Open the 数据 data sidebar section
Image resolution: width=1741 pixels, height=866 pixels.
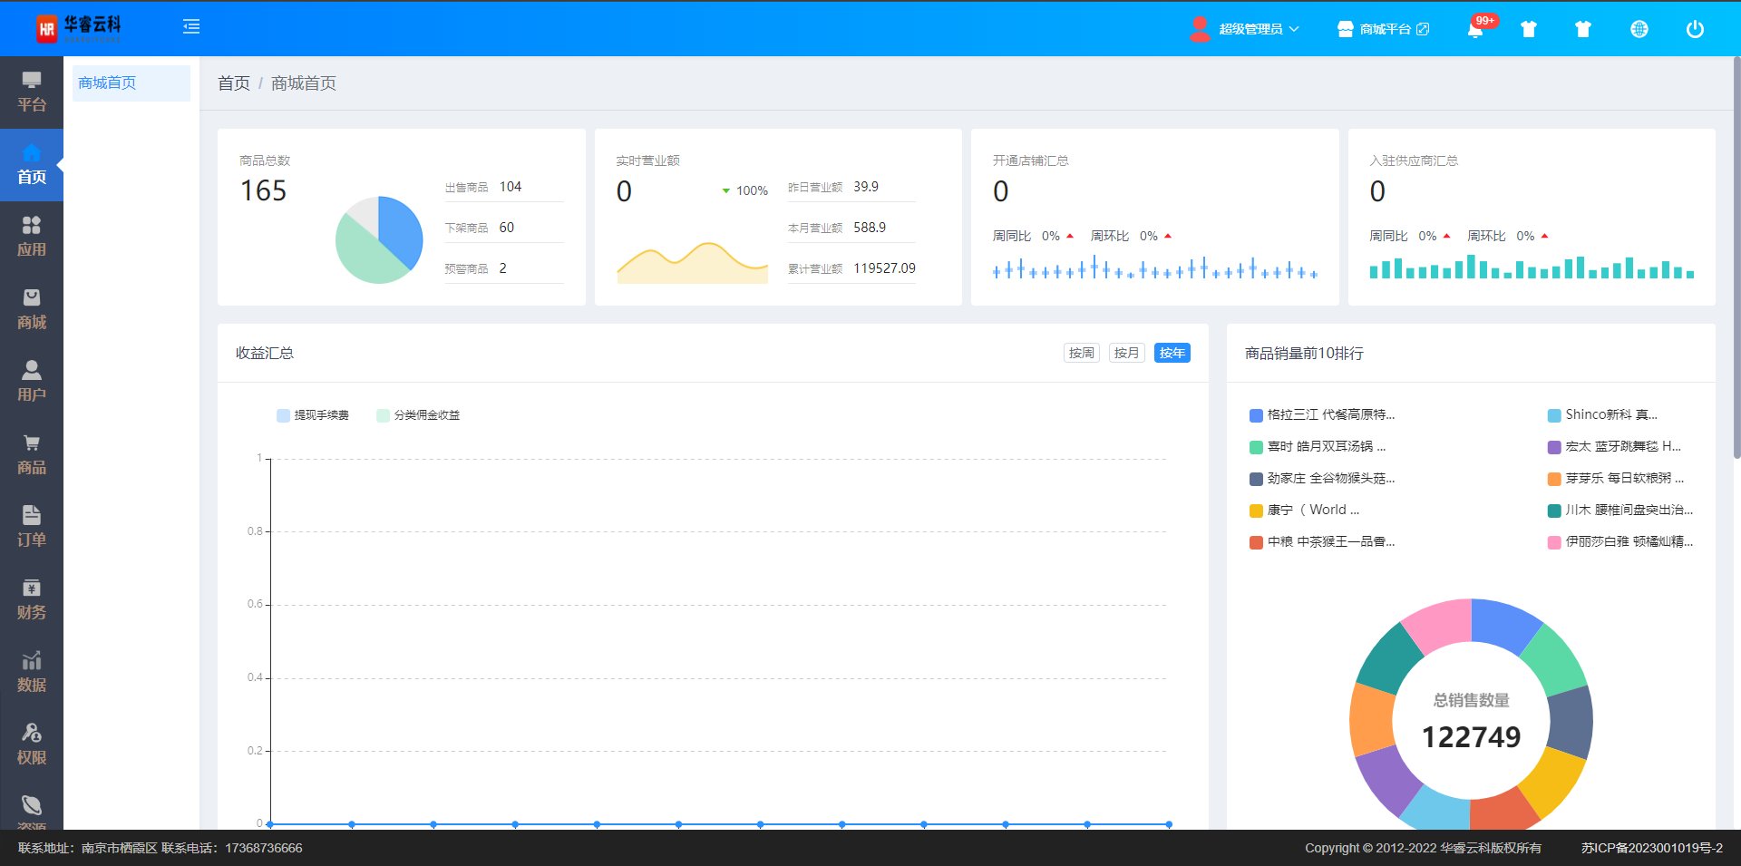[32, 672]
